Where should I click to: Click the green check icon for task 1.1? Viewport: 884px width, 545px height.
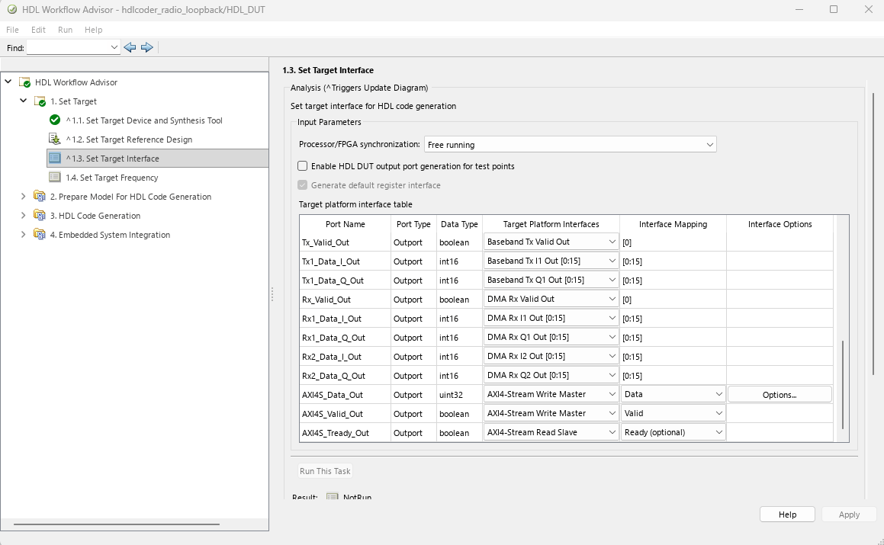pyautogui.click(x=55, y=120)
